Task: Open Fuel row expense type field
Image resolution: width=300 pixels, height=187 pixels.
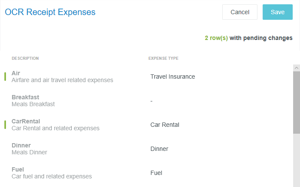Action: (x=156, y=173)
